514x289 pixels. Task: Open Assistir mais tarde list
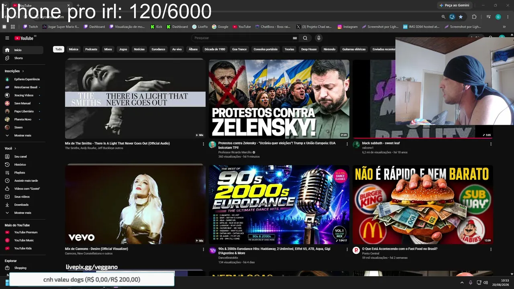coord(23,181)
